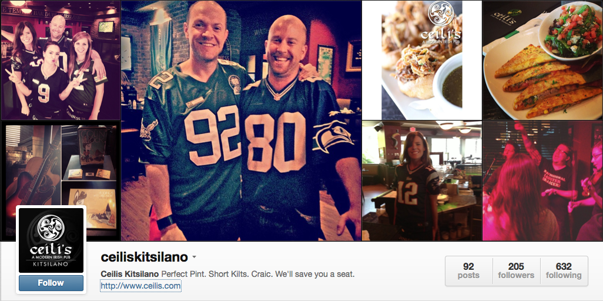Open the pulled pork sliders photo

tap(422, 60)
